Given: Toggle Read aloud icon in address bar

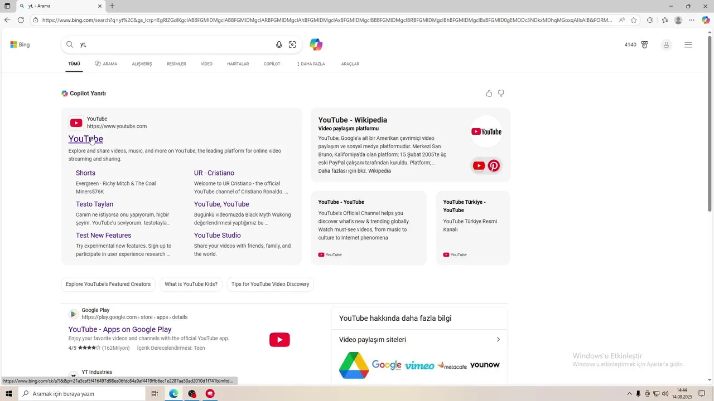Looking at the screenshot, I should [621, 20].
